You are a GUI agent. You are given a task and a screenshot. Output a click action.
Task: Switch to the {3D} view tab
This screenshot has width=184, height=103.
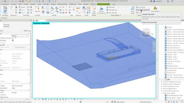pyautogui.click(x=37, y=21)
